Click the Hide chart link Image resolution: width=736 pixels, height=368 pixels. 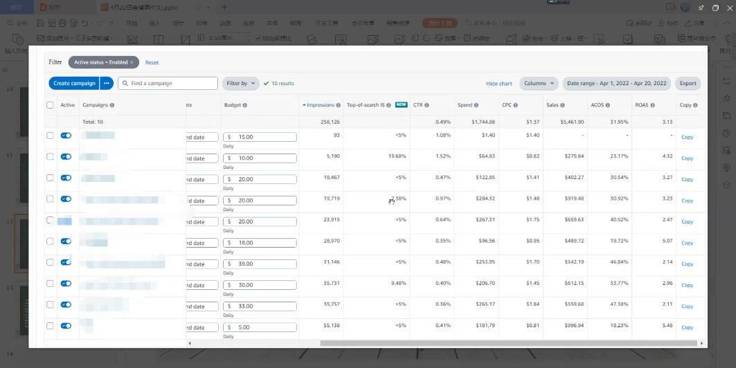[499, 84]
